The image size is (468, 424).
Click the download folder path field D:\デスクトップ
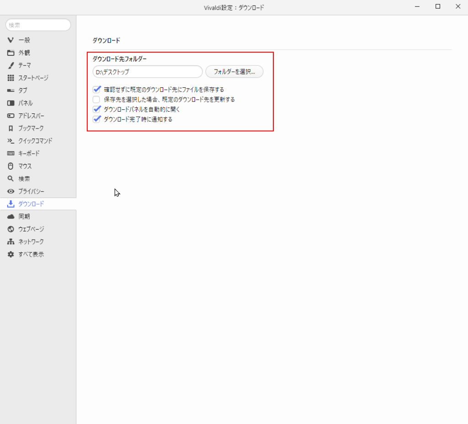point(148,72)
